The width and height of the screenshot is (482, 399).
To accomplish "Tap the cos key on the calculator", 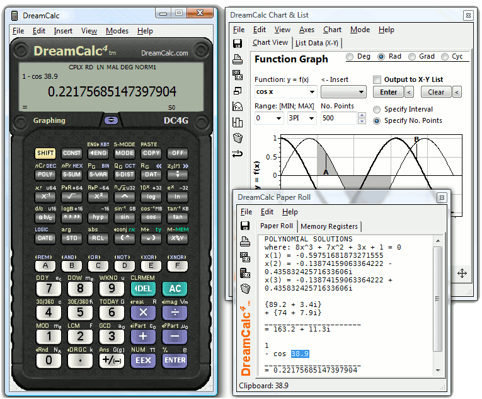I will point(151,217).
